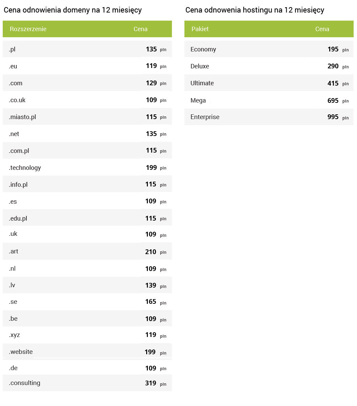Select the .eu extension row
This screenshot has width=357, height=406.
pyautogui.click(x=87, y=66)
